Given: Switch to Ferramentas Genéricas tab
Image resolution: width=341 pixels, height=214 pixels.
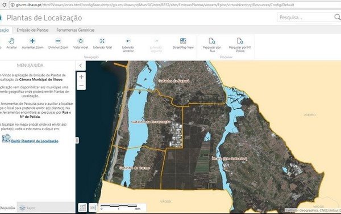Looking at the screenshot, I should [x=76, y=30].
